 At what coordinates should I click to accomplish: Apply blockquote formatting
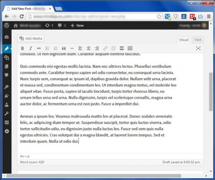click(64, 48)
